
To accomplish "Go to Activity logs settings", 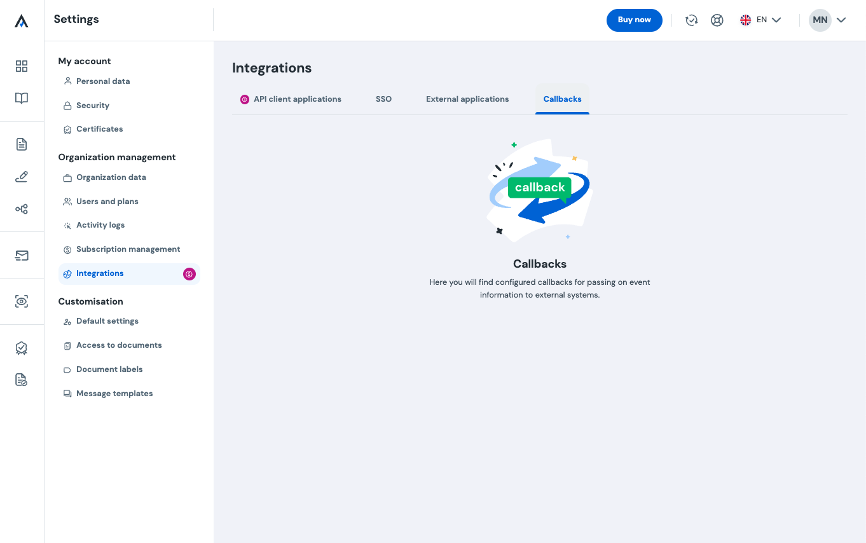I will [100, 225].
